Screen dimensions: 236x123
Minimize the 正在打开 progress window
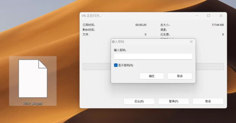[196, 16]
